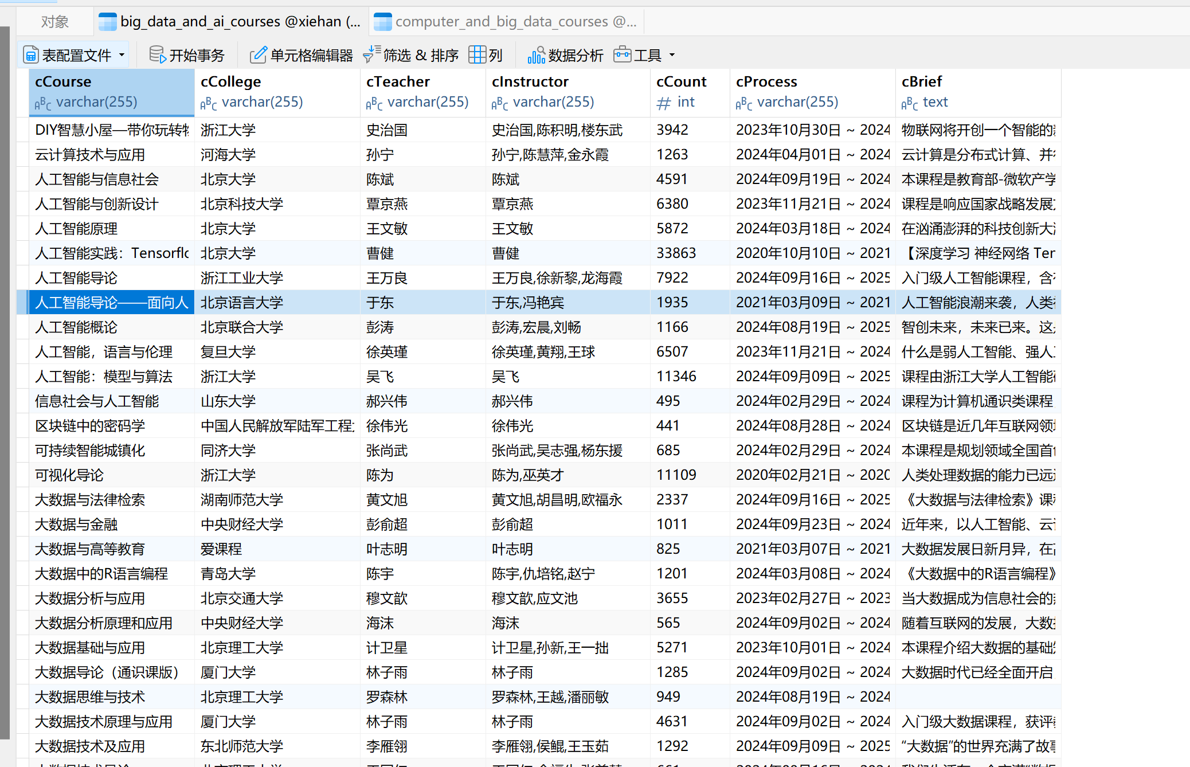Select cell DIY智慧小屋—带你玩转
The width and height of the screenshot is (1190, 767).
[112, 130]
